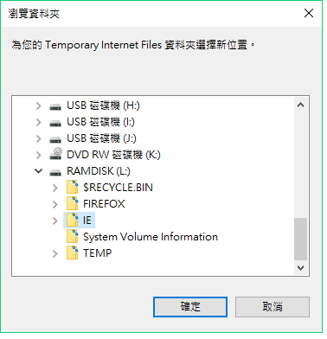The width and height of the screenshot is (327, 339).
Task: Click the USB (H:) drive icon
Action: [55, 107]
